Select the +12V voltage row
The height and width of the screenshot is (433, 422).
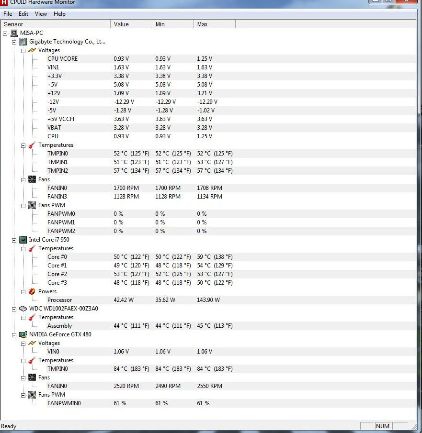tap(231, 93)
